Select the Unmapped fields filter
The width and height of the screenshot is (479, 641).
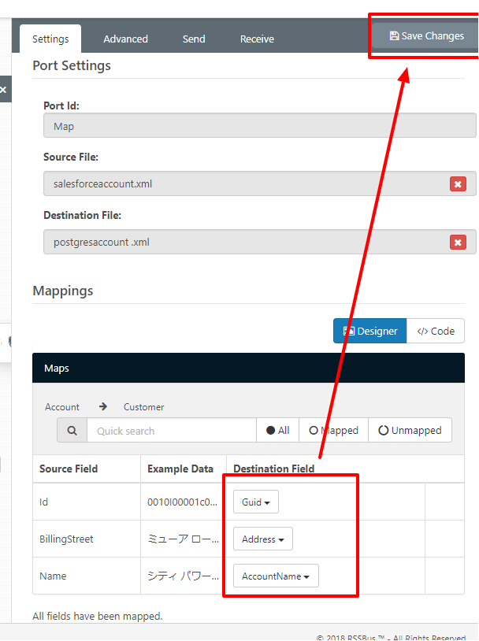click(410, 430)
